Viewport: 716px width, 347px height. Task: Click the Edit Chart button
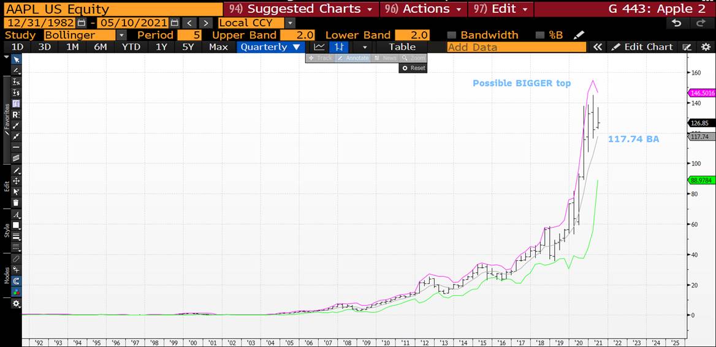pos(642,47)
